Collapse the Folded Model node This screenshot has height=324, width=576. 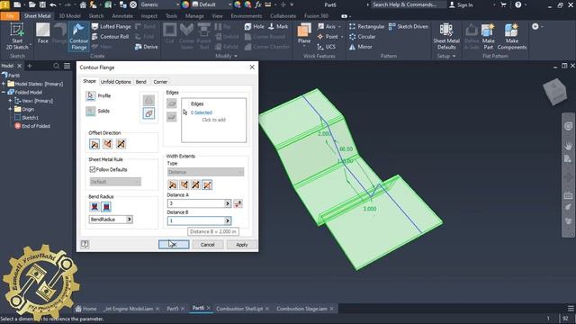tap(4, 92)
